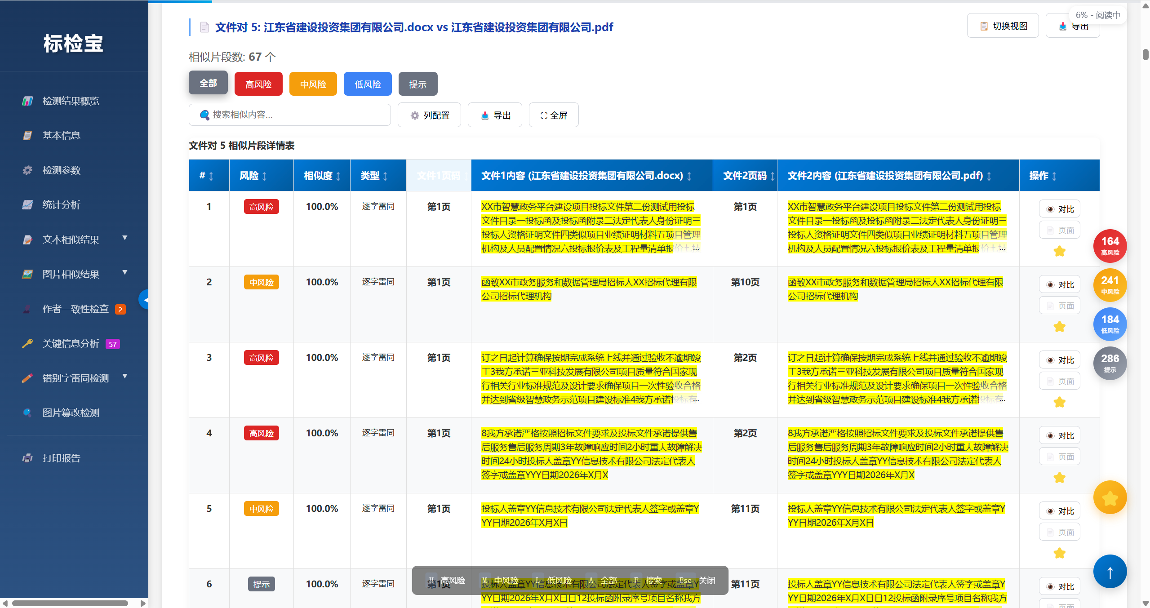Click 对比 for row 1

[x=1060, y=209]
